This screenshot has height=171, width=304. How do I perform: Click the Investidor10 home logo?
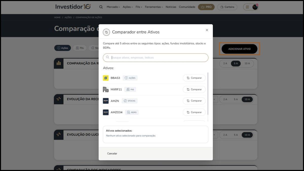73,7
